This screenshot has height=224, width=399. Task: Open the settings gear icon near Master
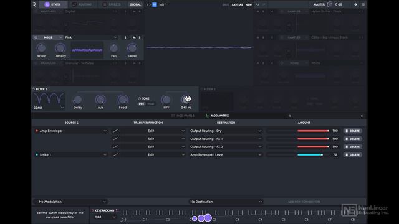tap(355, 4)
